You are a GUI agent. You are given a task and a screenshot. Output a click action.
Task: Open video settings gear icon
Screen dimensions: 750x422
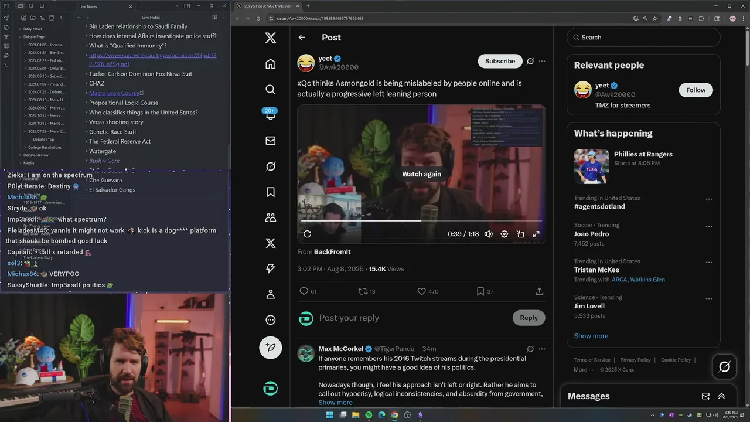click(x=504, y=234)
